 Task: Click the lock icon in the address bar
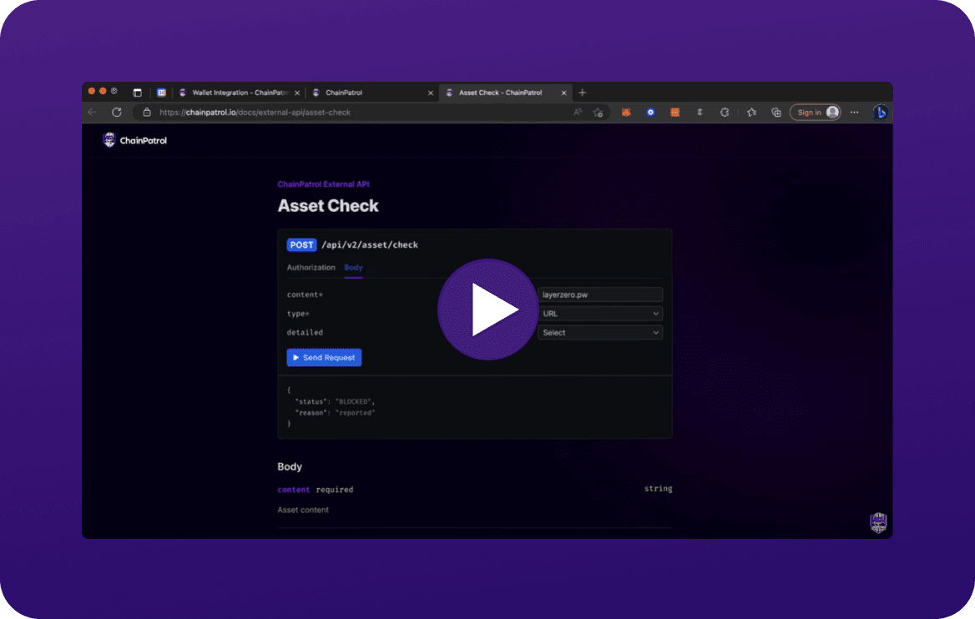pos(147,113)
